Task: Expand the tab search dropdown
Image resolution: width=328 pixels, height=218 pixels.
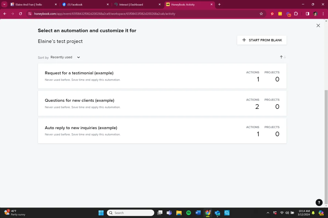Action: pyautogui.click(x=4, y=4)
